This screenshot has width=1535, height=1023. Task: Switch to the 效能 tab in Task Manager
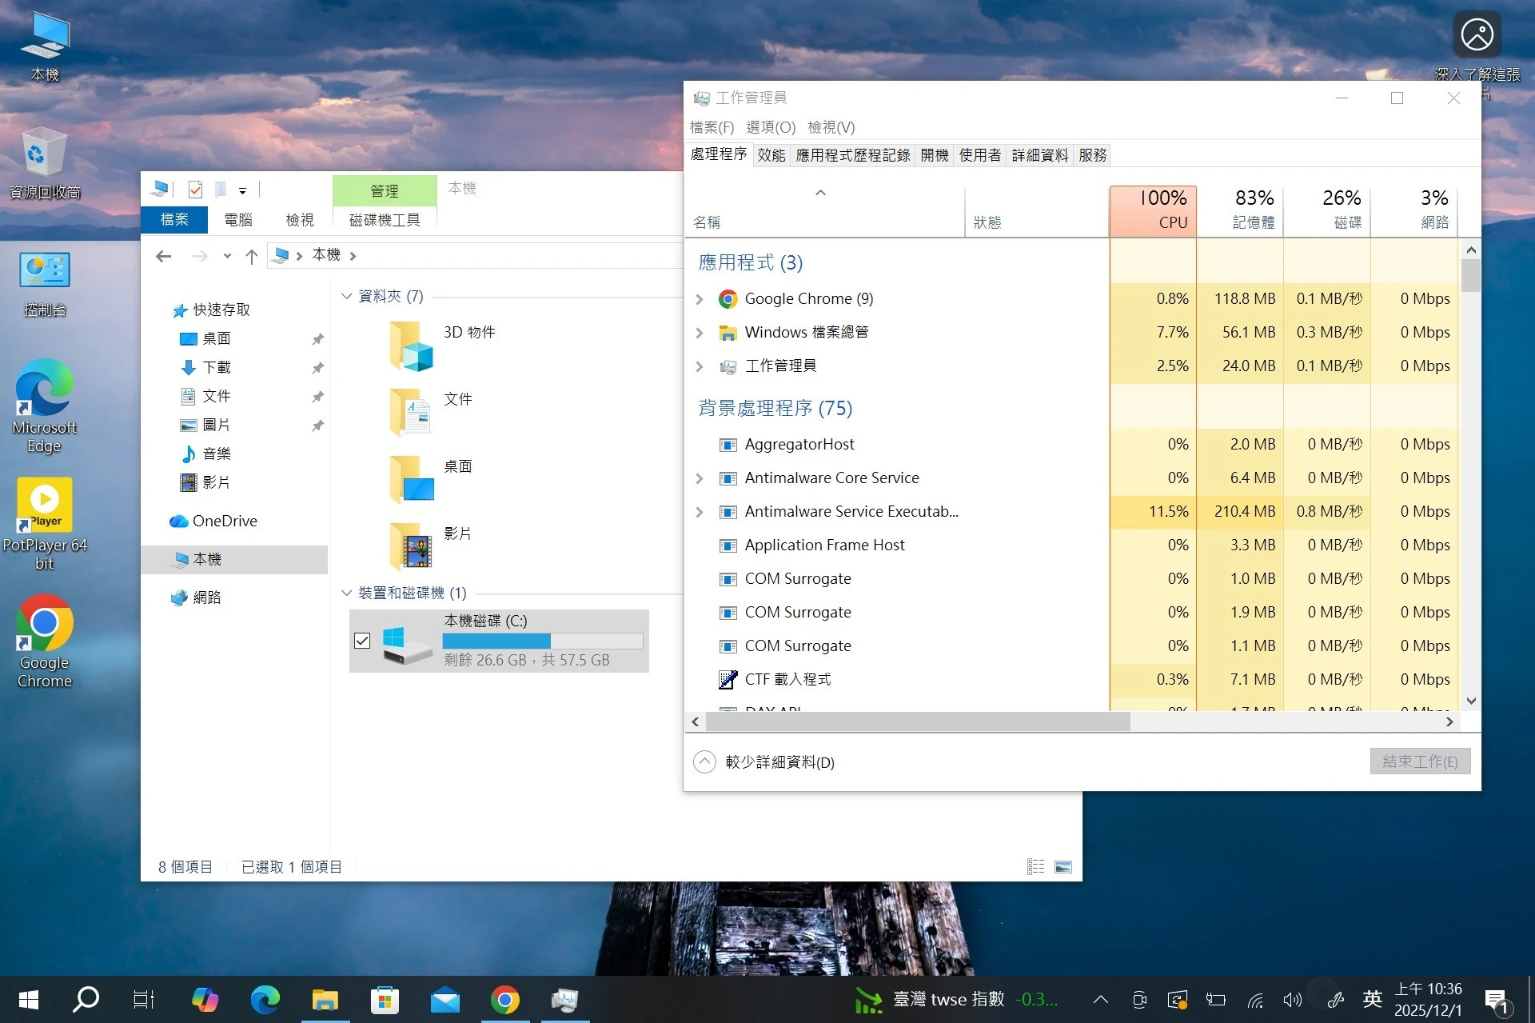(771, 155)
